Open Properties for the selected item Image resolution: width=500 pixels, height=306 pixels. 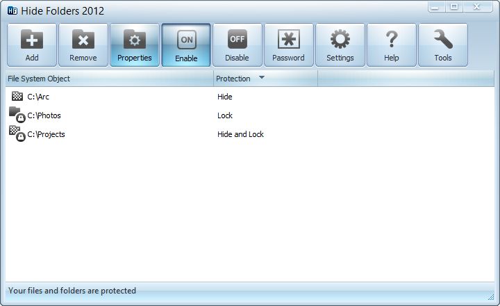click(135, 45)
